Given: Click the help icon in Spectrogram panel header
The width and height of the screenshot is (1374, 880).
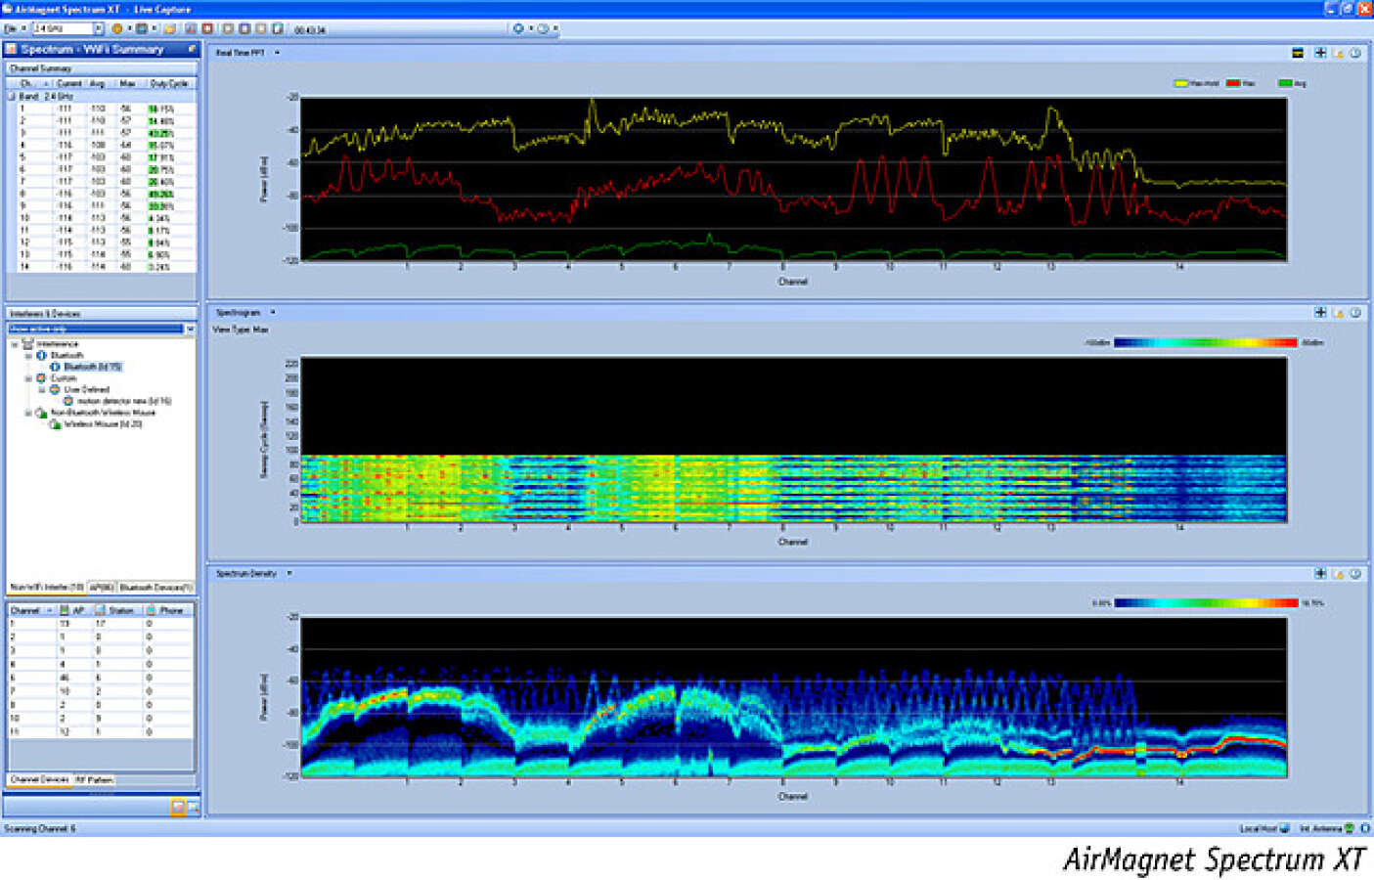Looking at the screenshot, I should pyautogui.click(x=1355, y=313).
